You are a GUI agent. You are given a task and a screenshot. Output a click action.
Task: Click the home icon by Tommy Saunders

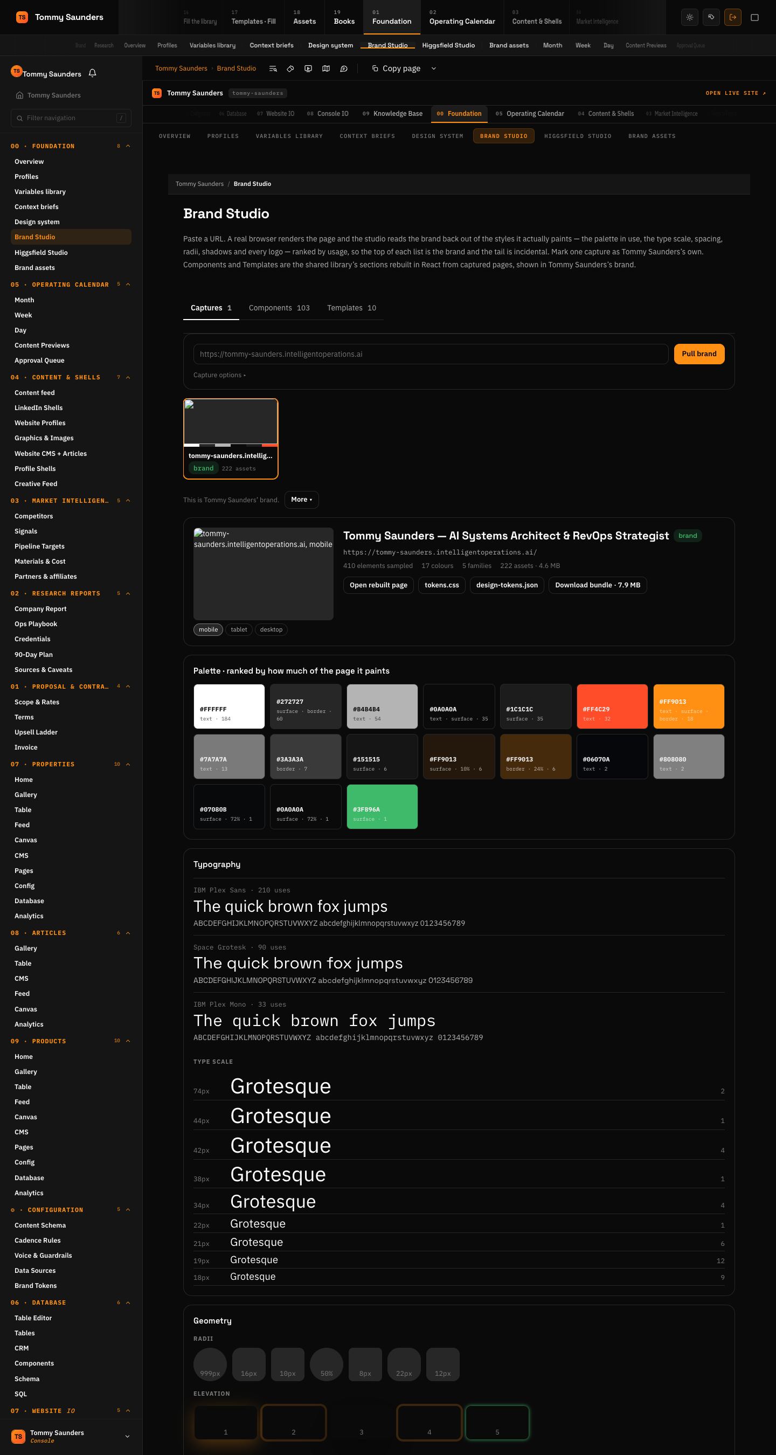point(20,95)
